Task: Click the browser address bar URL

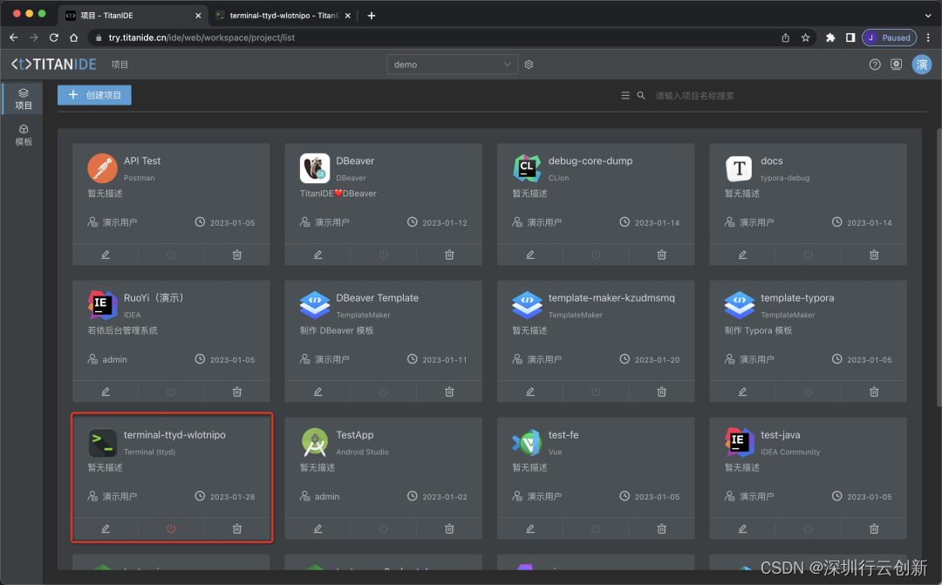Action: point(201,37)
